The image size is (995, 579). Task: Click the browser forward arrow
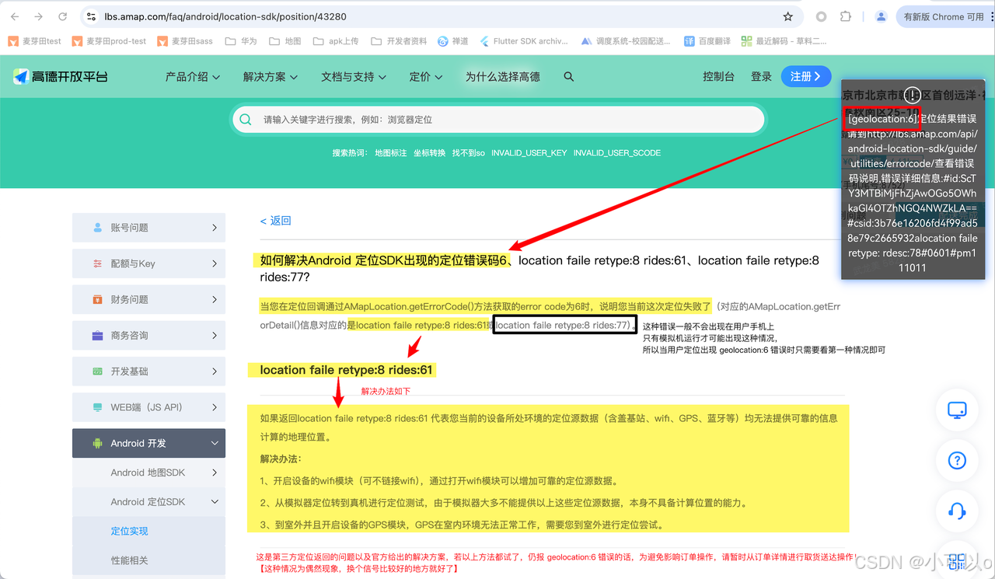39,16
